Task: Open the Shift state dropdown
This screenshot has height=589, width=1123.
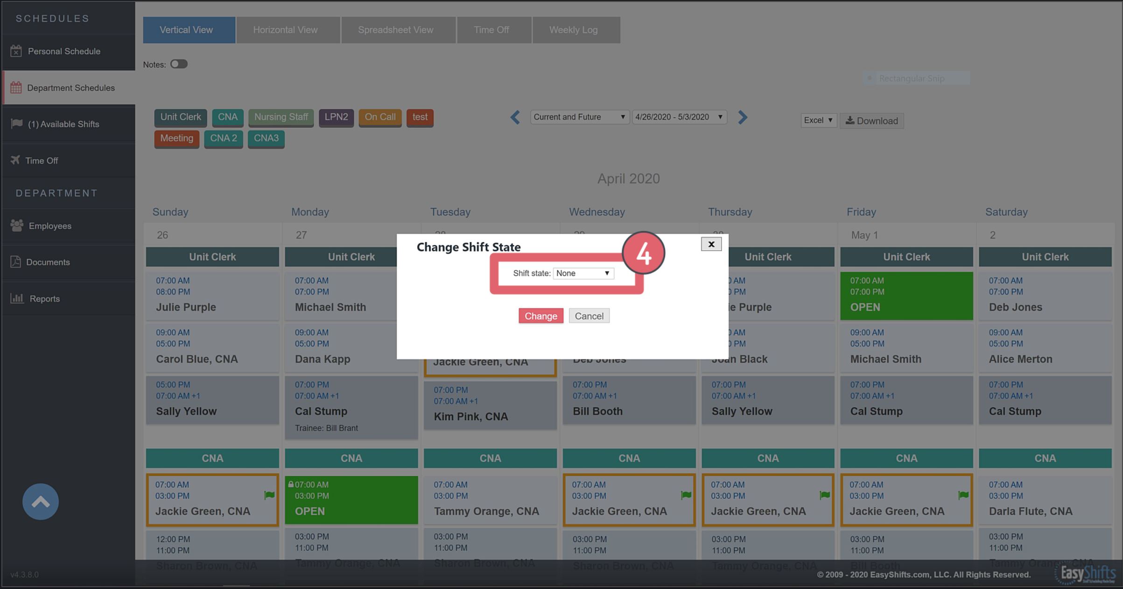Action: point(583,273)
